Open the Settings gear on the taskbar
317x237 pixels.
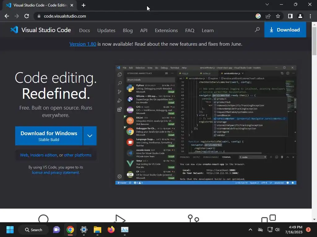click(84, 230)
